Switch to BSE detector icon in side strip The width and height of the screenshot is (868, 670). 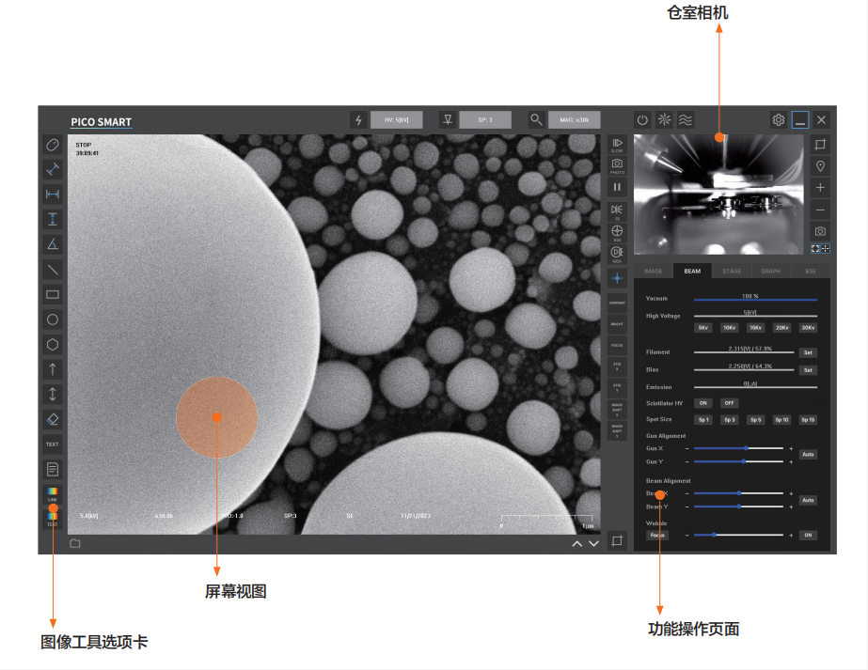[617, 232]
